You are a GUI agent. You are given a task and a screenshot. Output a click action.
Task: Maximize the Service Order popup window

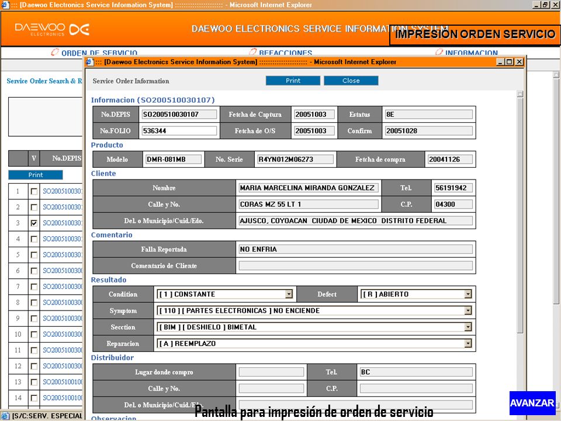510,62
